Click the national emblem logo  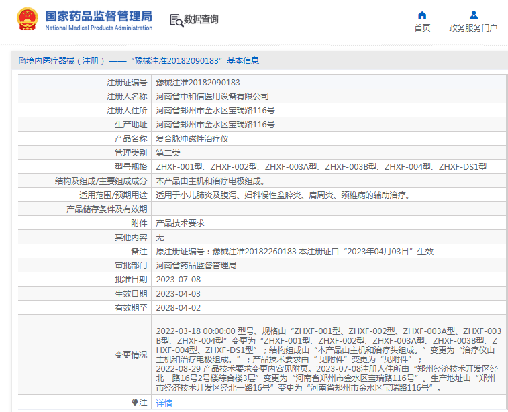[x=28, y=19]
